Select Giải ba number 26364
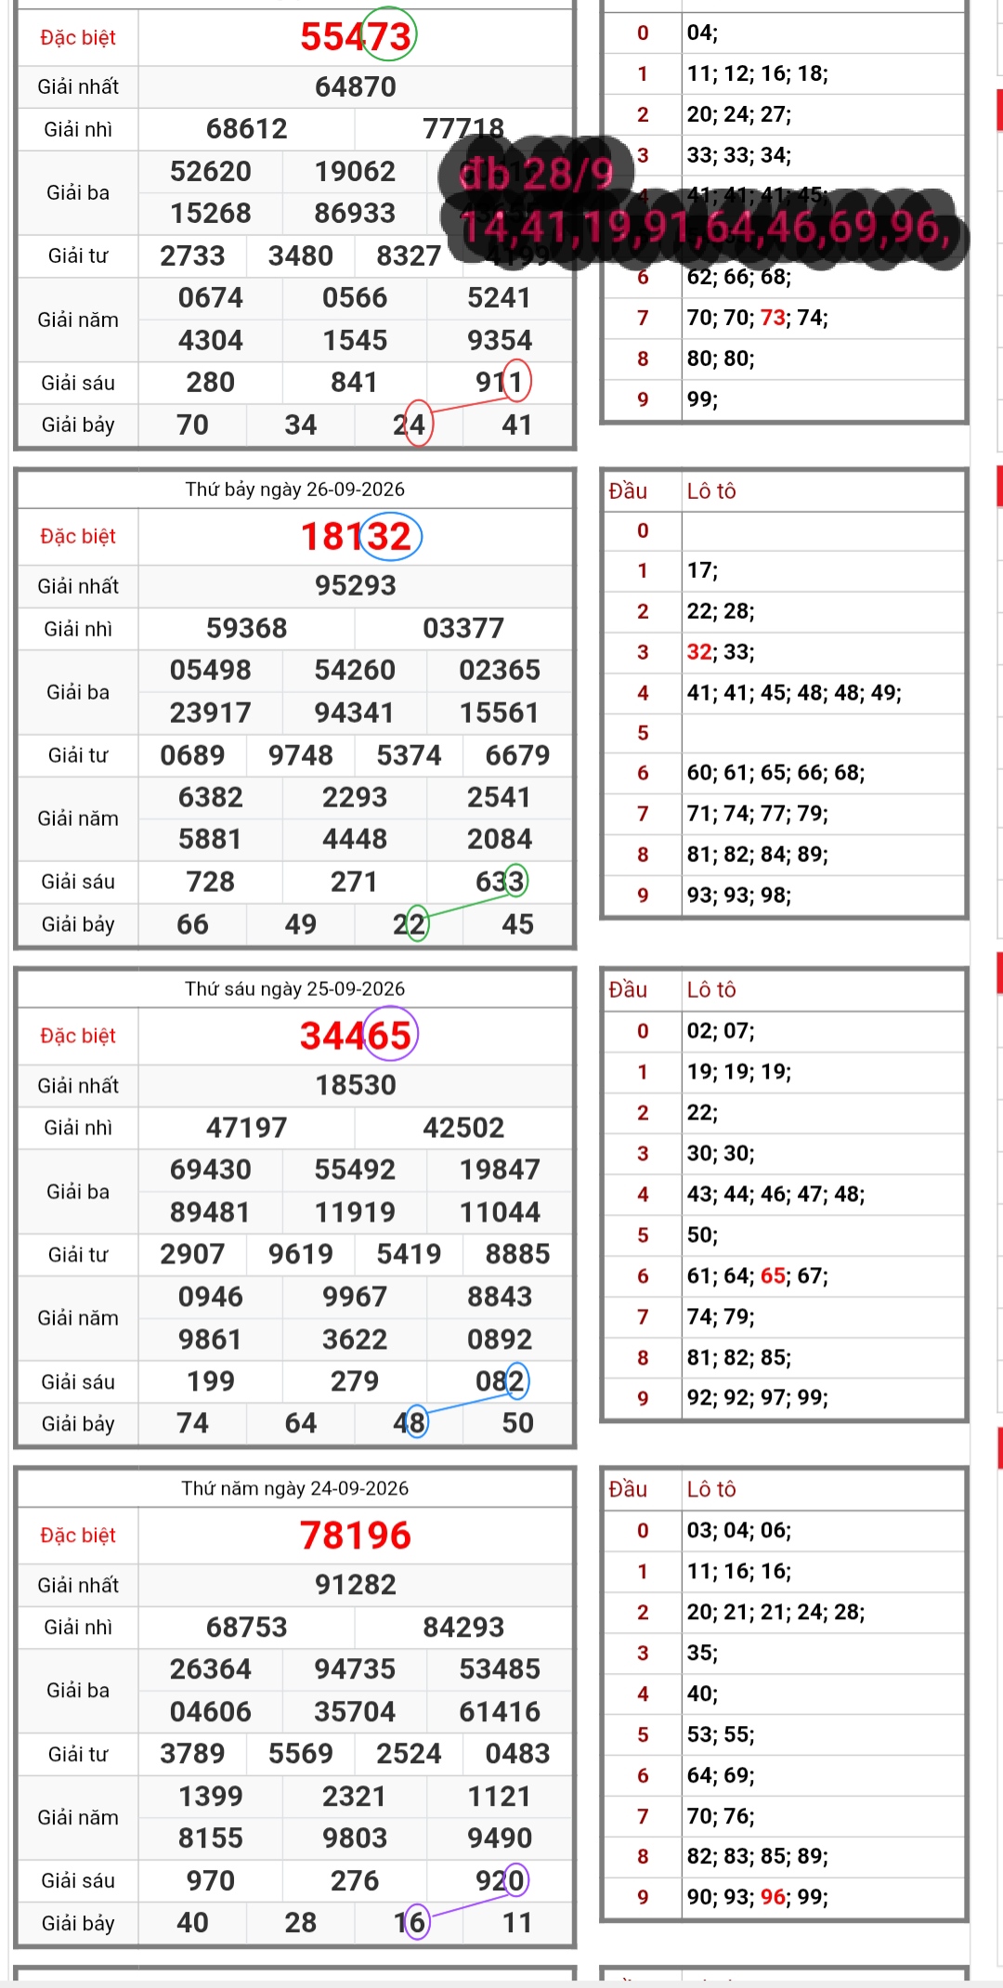1003x1988 pixels. 211,1669
